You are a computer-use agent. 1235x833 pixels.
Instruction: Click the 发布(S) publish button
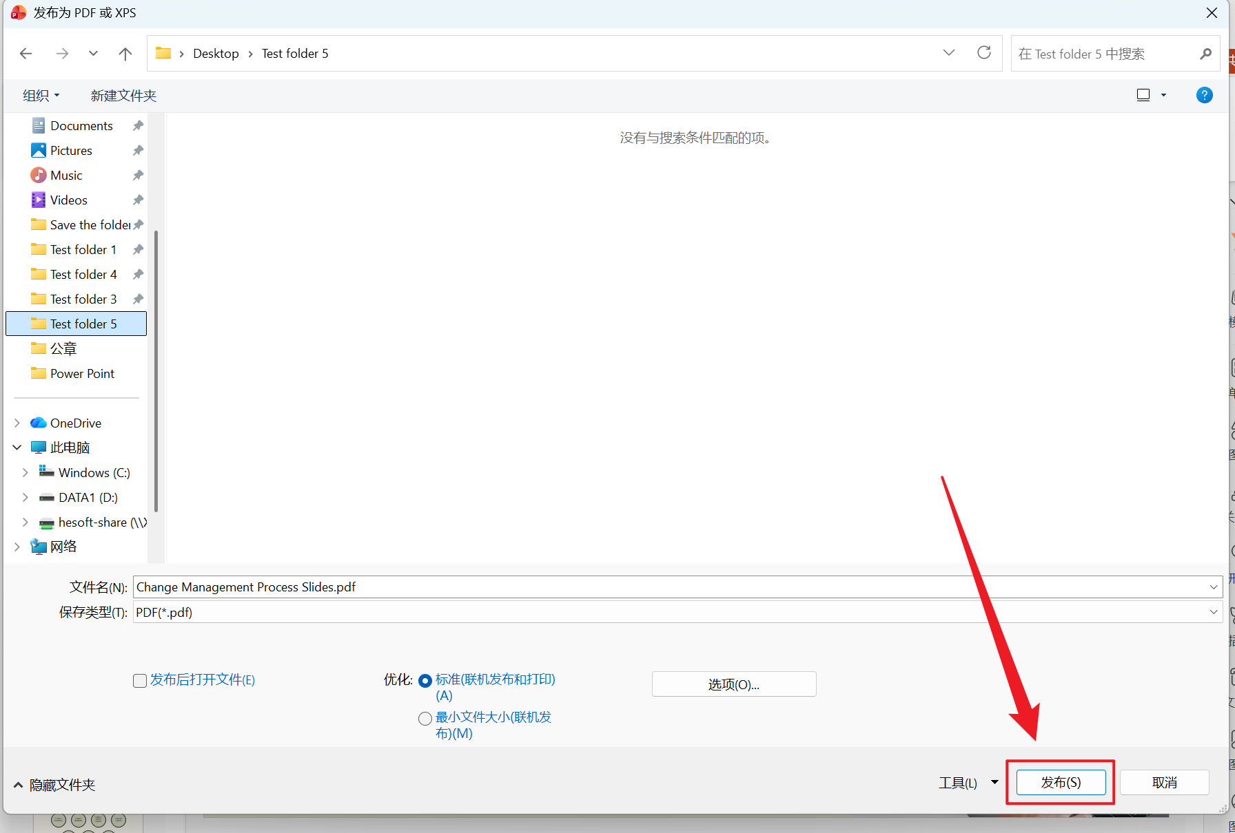tap(1061, 783)
